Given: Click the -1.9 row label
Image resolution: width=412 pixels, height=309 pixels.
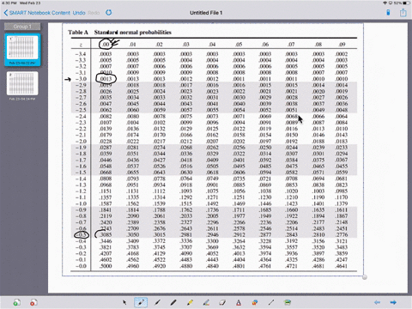Looking at the screenshot, I should [81, 148].
